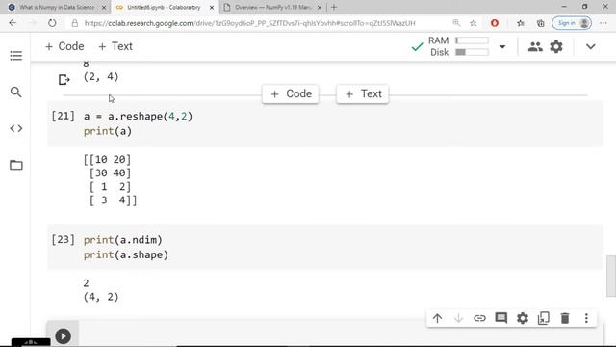616x347 pixels.
Task: Open the share people icon
Action: tap(535, 47)
